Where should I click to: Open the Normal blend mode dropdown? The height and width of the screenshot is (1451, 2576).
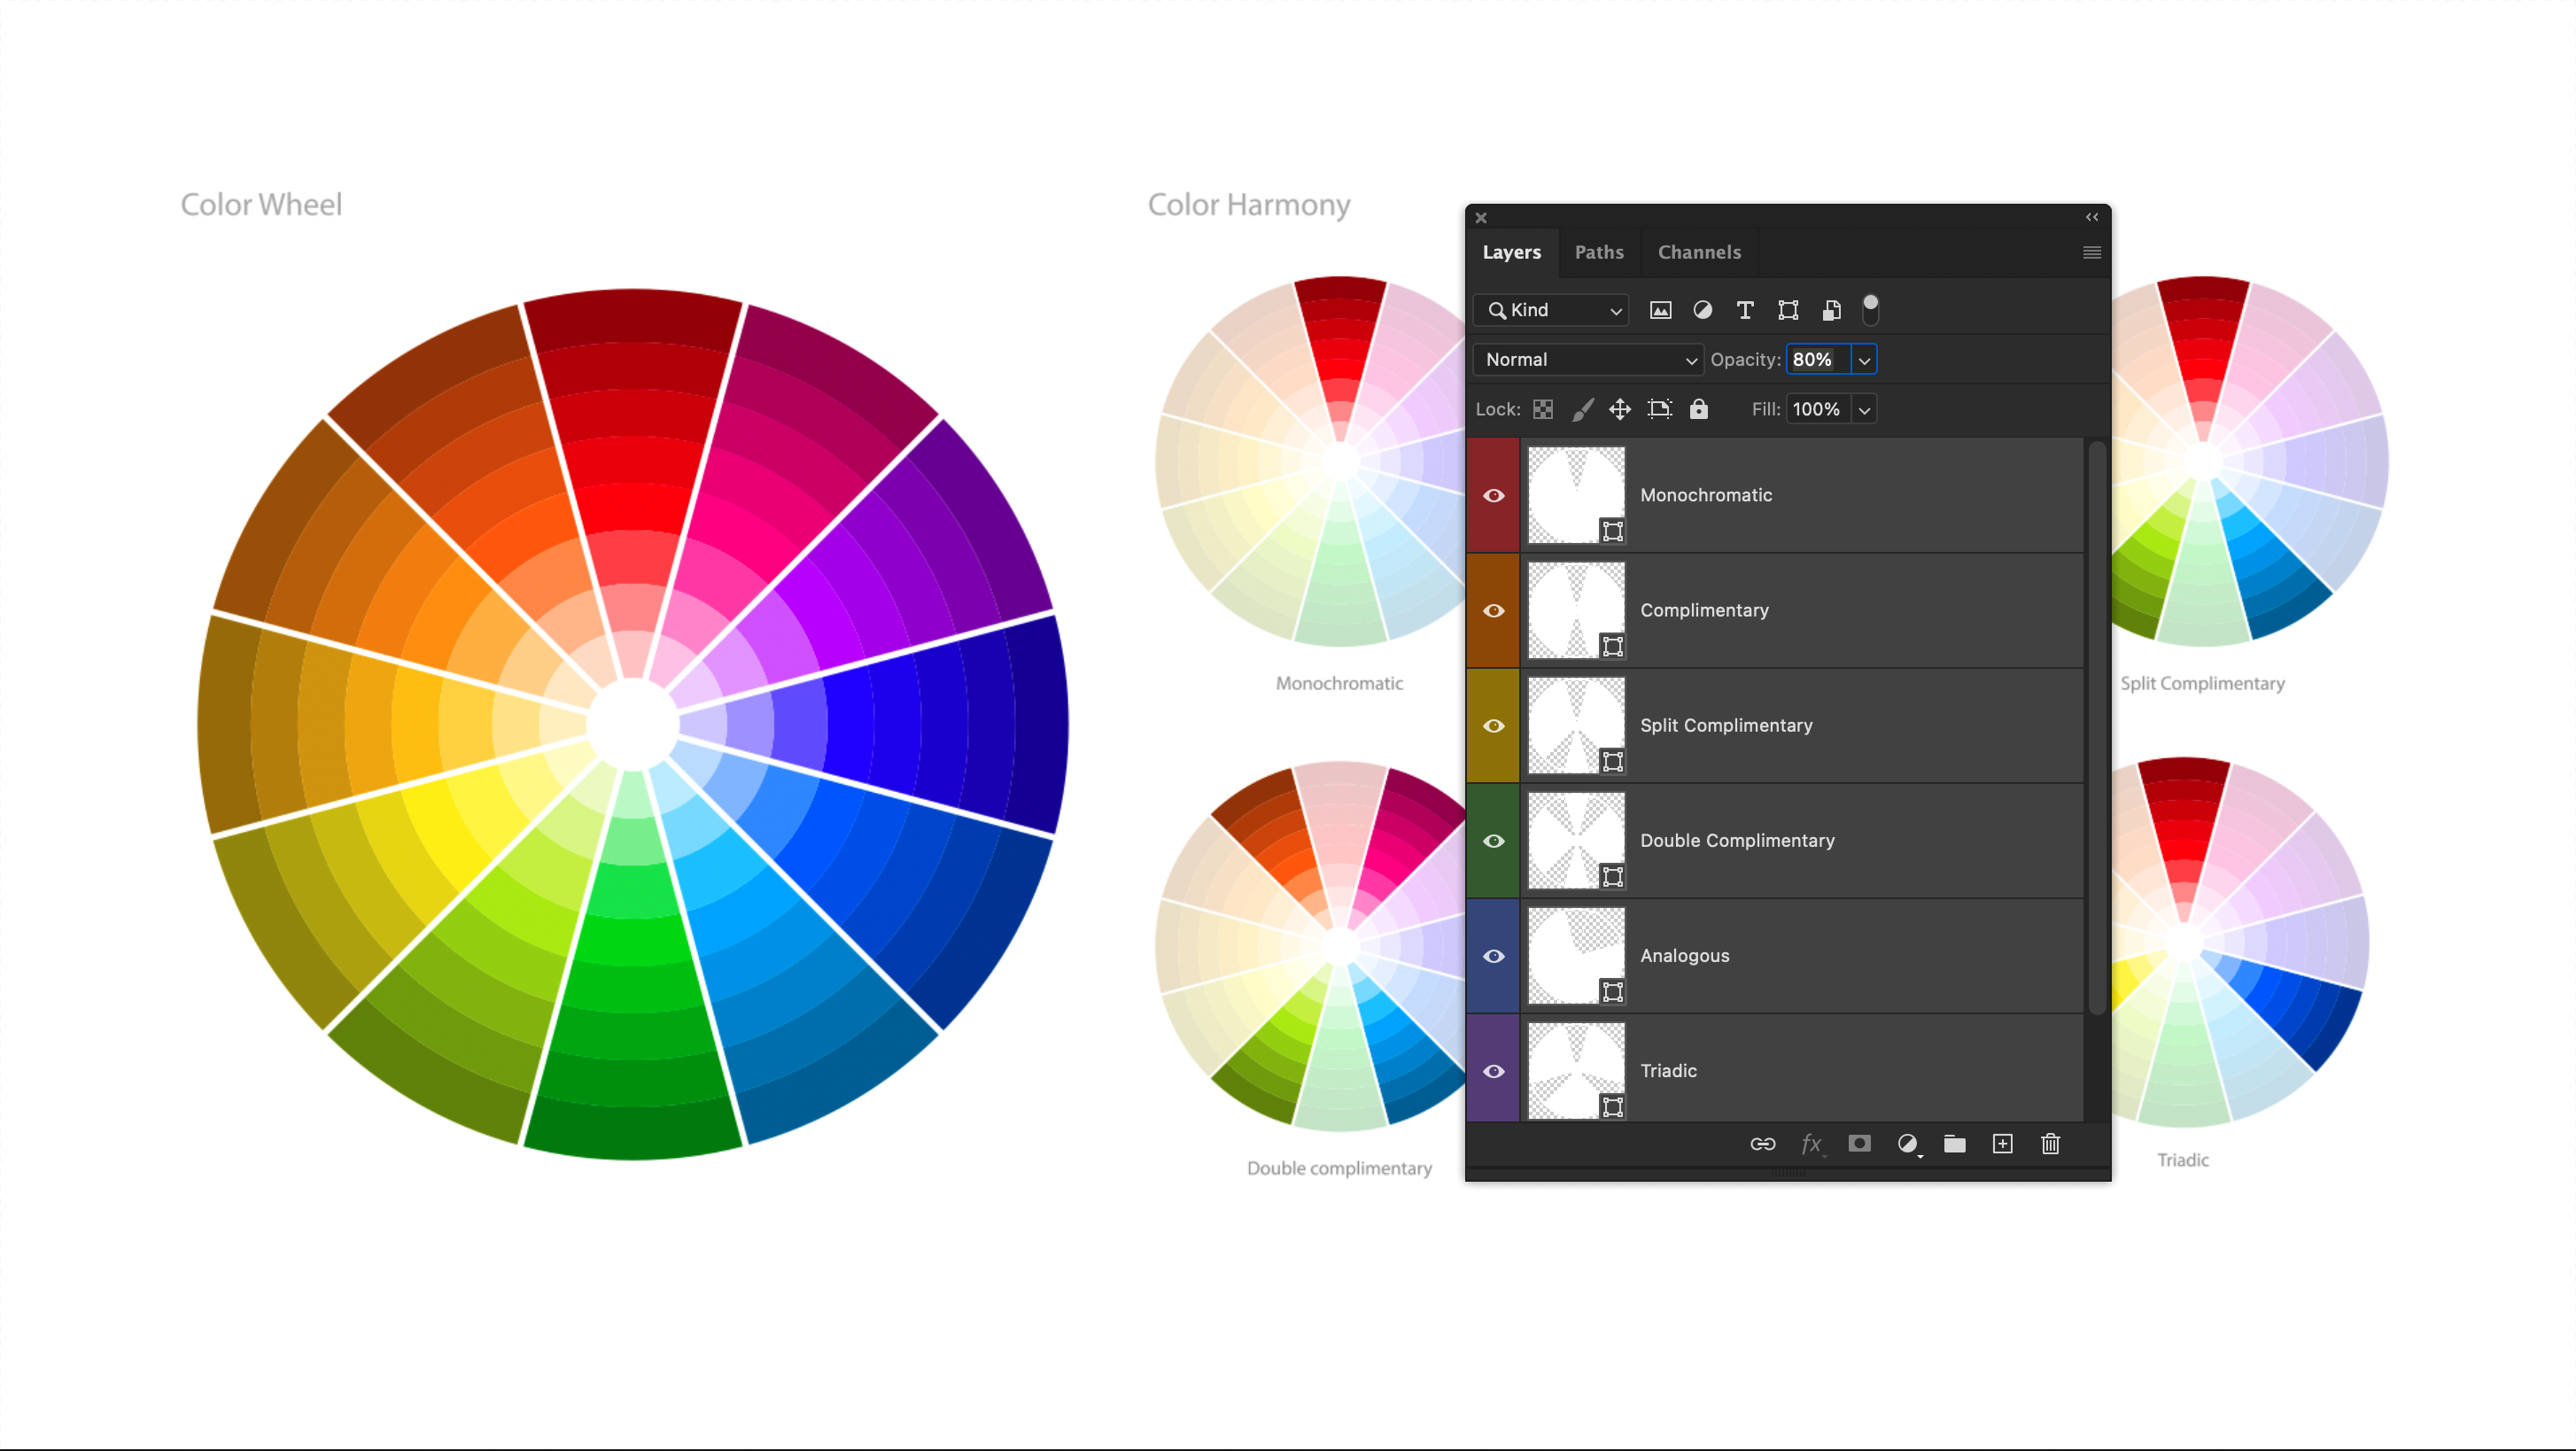pyautogui.click(x=1588, y=360)
